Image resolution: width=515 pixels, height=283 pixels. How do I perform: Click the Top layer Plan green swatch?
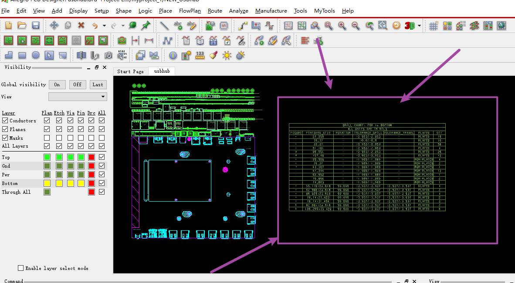47,157
